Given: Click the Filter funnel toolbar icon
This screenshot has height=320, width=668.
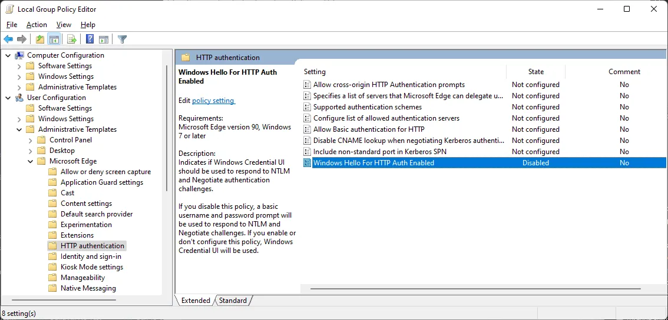Looking at the screenshot, I should [x=123, y=39].
